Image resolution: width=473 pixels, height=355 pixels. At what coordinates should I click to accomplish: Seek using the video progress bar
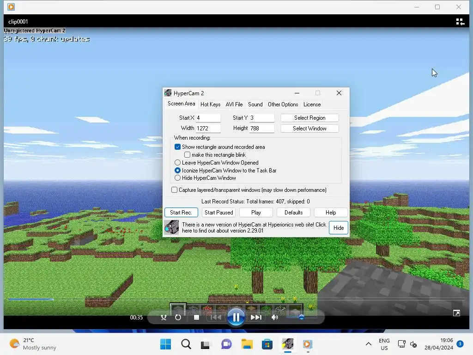(236, 300)
